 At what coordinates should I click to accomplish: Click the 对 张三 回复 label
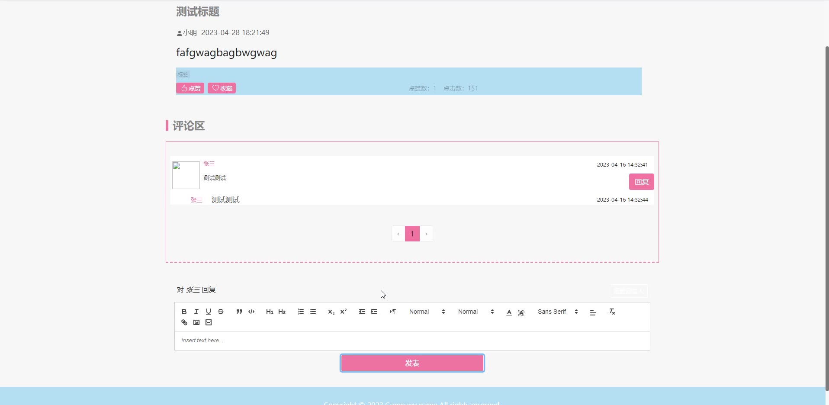pos(196,290)
